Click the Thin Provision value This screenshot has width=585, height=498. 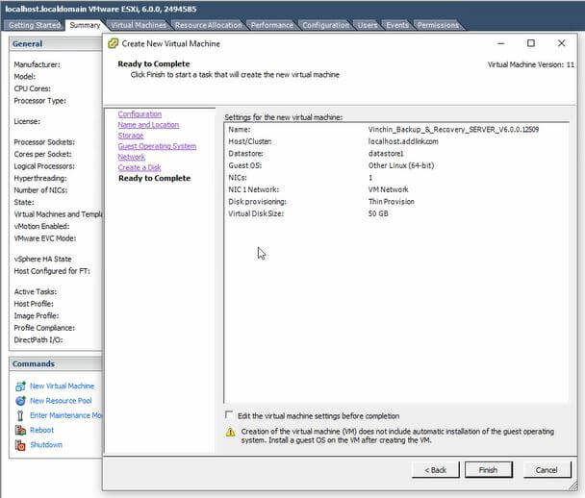point(392,202)
